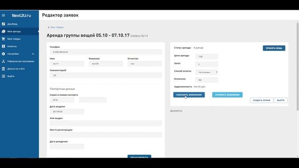Click the Мои аренды camera icon
This screenshot has height=168, width=299.
pyautogui.click(x=3, y=31)
